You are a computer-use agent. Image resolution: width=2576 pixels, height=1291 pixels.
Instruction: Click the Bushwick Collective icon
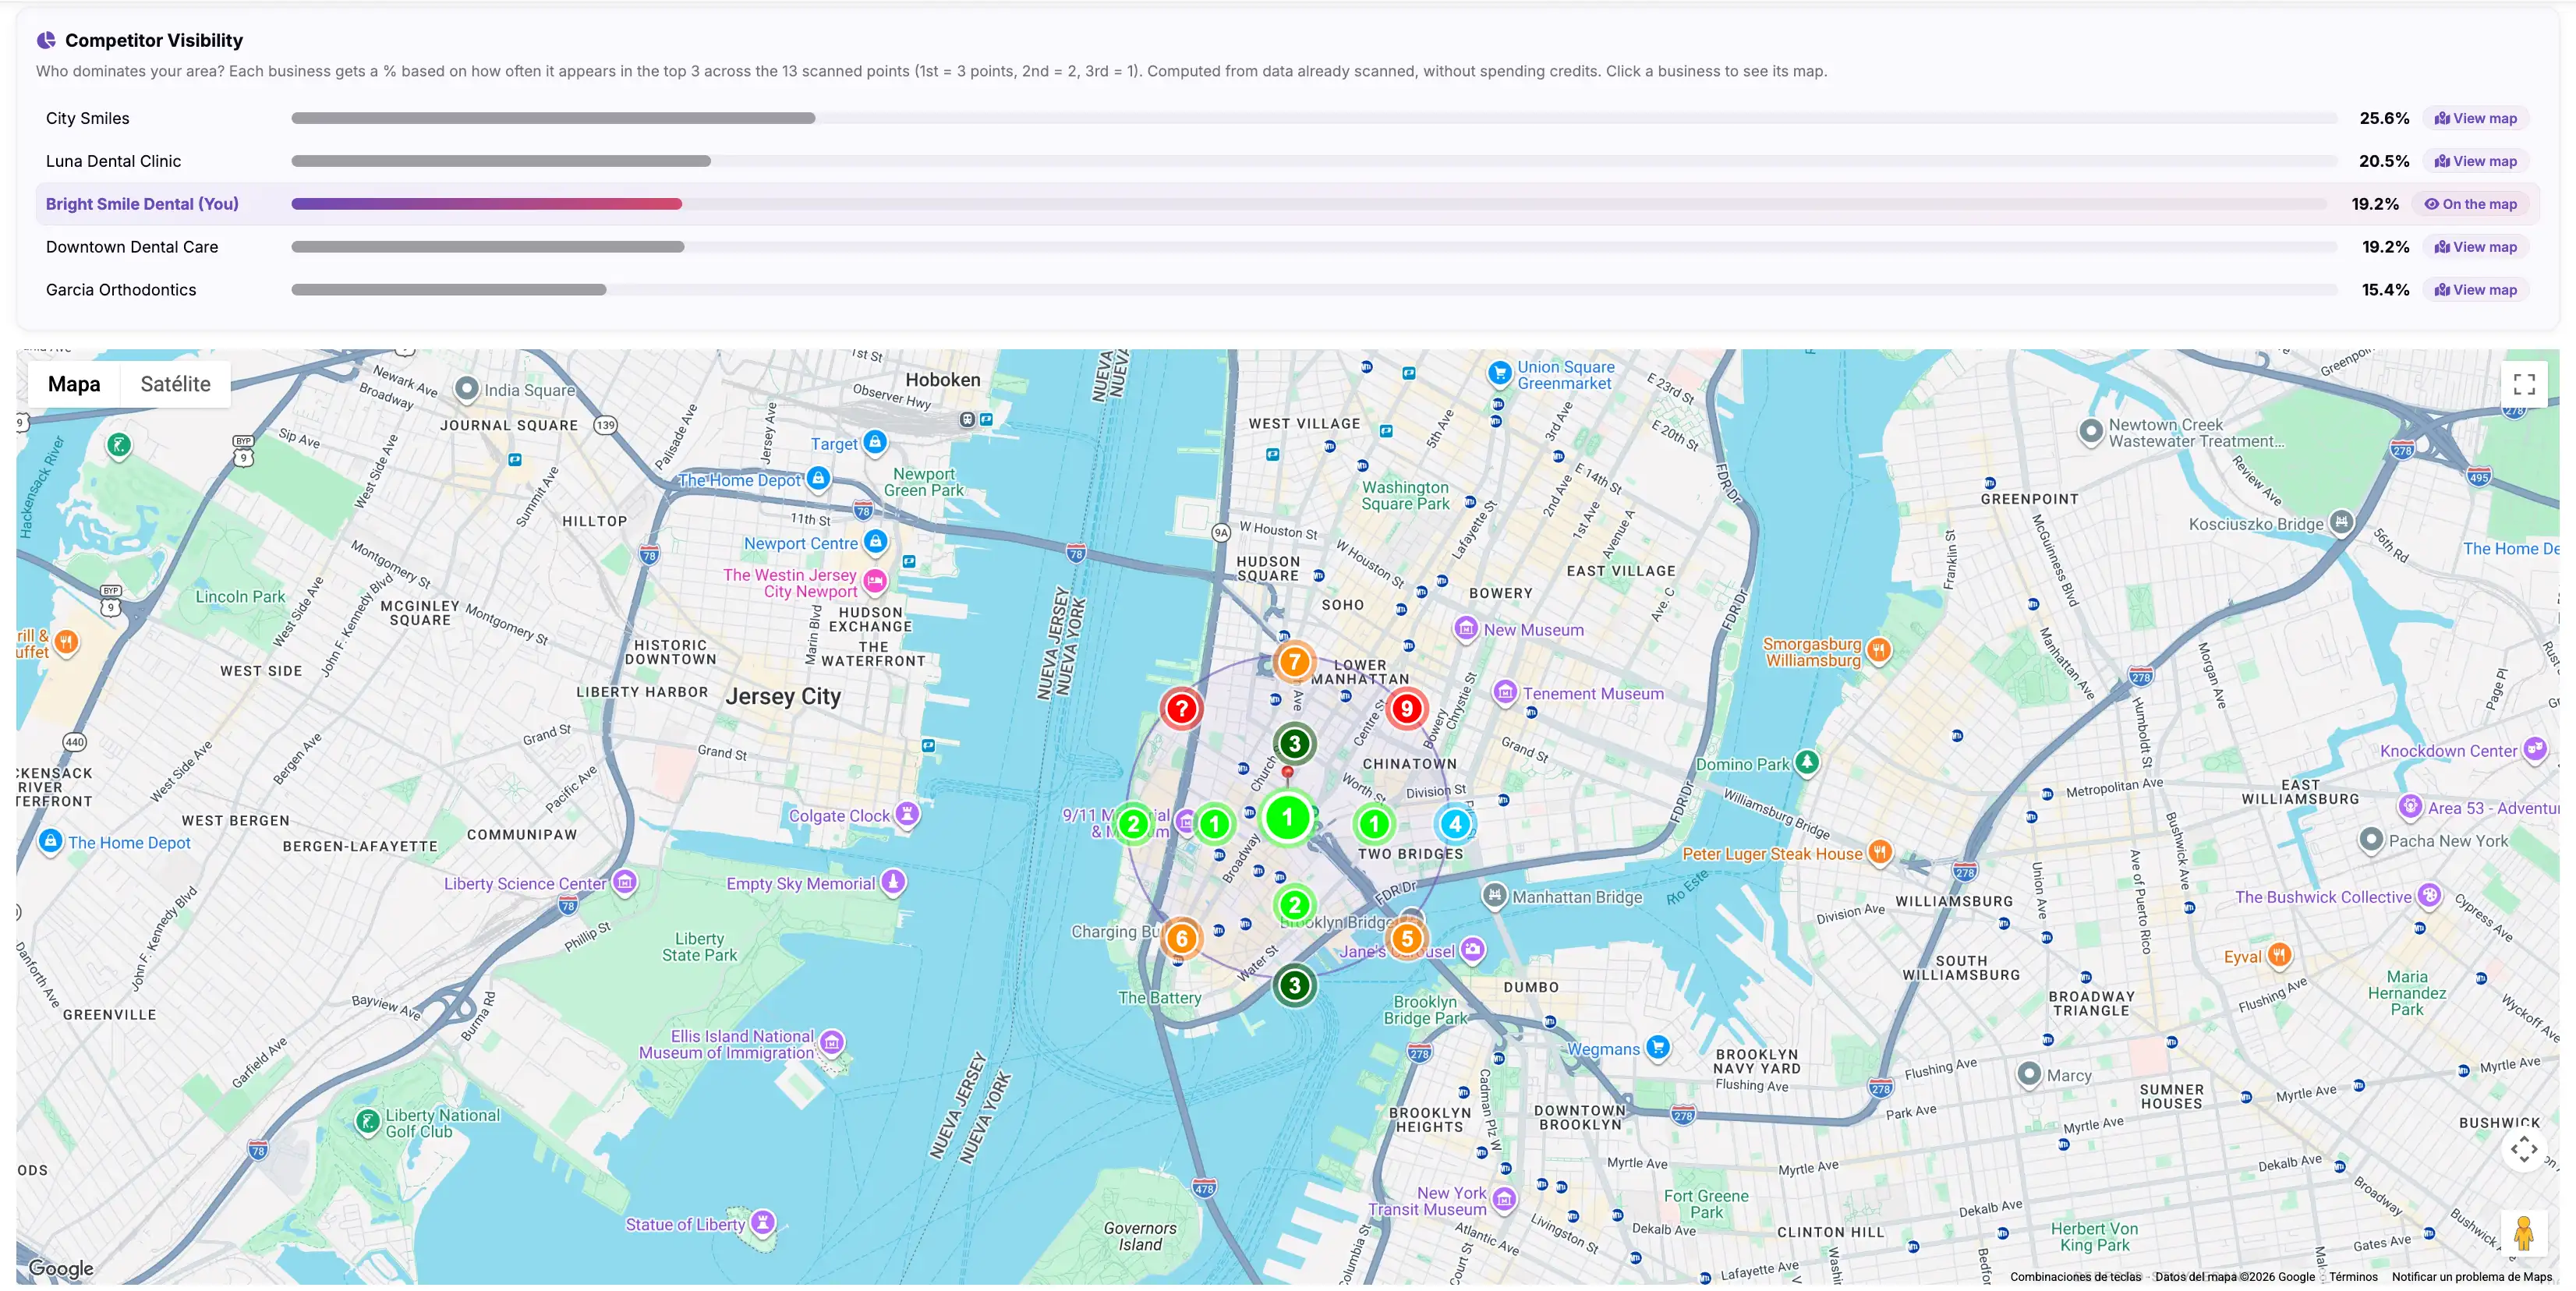click(x=2430, y=895)
